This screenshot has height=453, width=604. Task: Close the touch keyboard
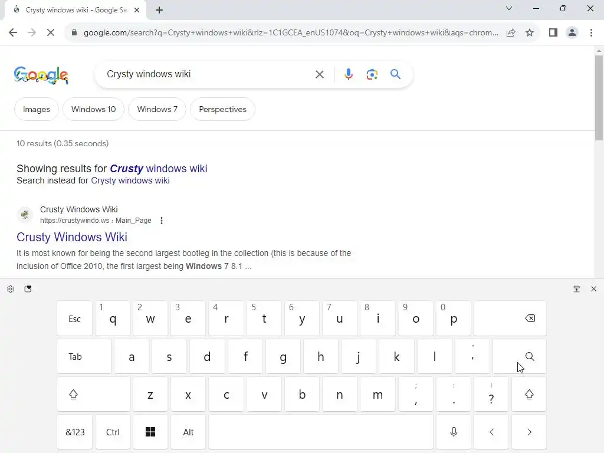point(593,289)
